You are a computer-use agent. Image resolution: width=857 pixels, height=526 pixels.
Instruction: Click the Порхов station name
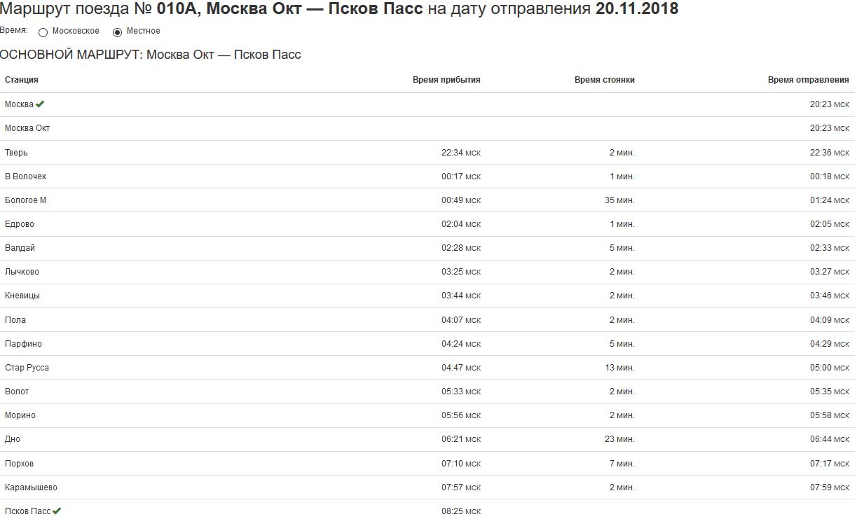(19, 464)
